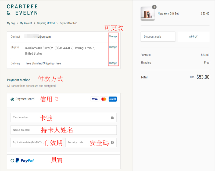This screenshot has height=171, width=215.
Task: Click the Shipping Free value
Action: [207, 63]
